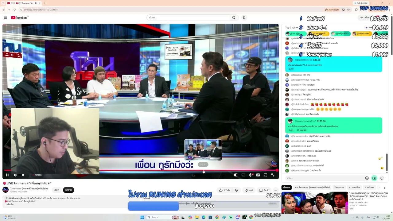Viewport: 393px width, 221px height.
Task: Seek on the red video progress bar
Action: pos(141,170)
